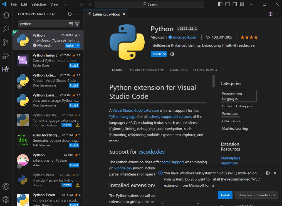Open the Explorer view in activity bar

pos(6,16)
